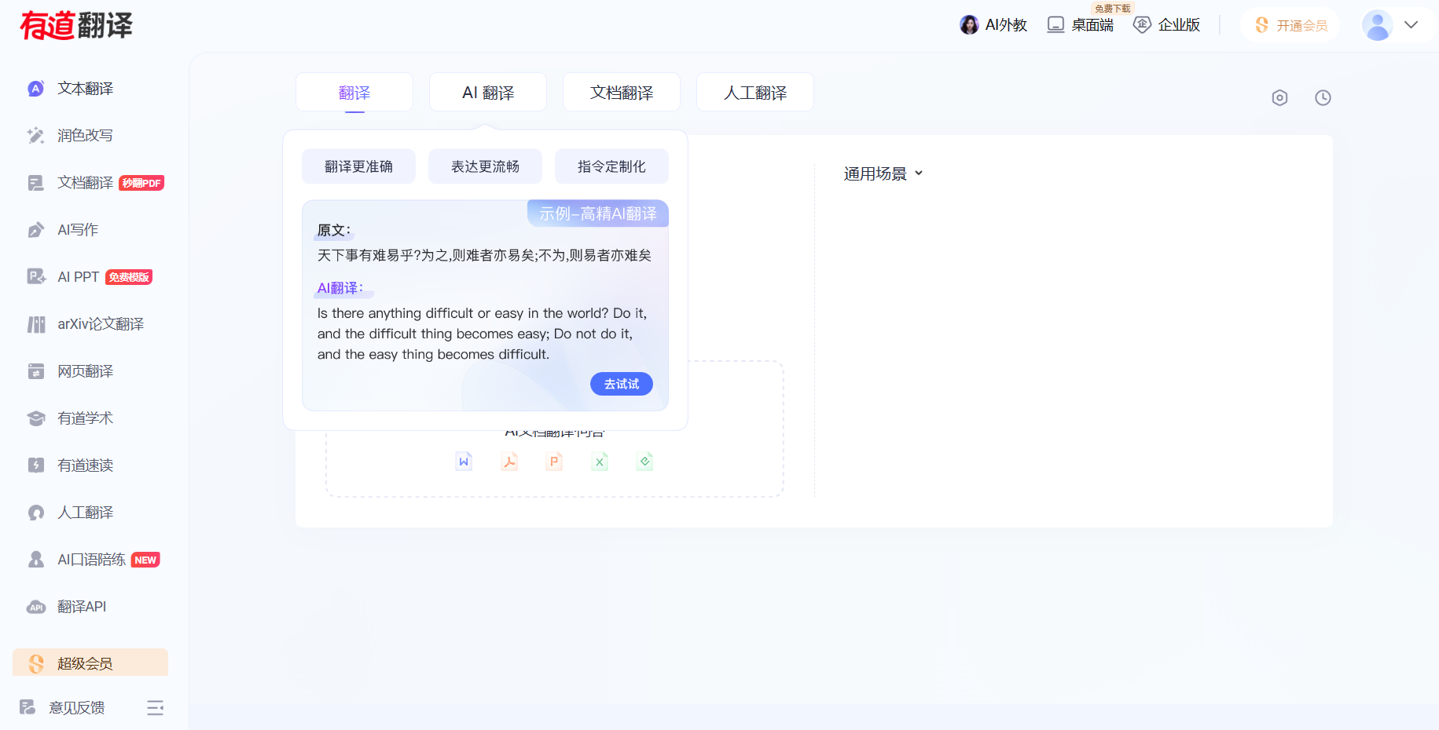Select the 人工翻译 tab

(x=755, y=93)
